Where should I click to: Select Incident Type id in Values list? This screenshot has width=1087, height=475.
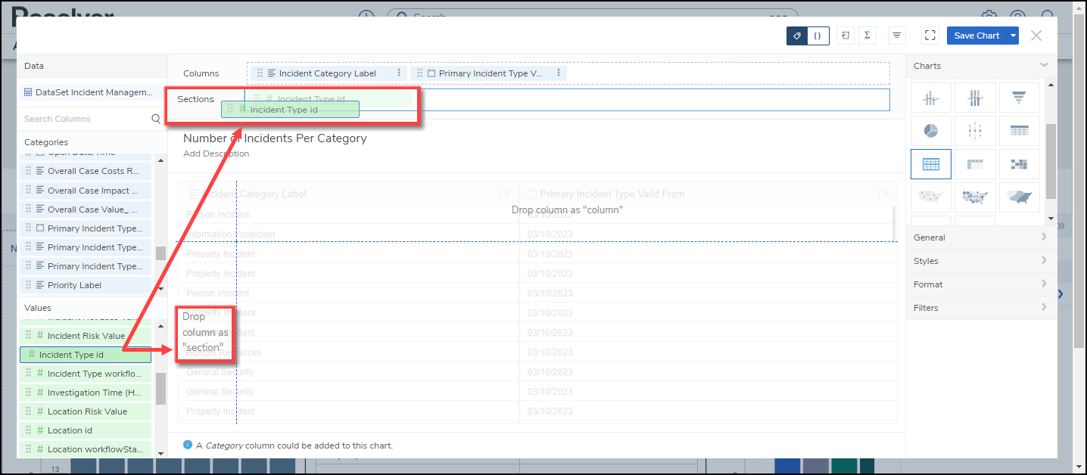(x=86, y=355)
